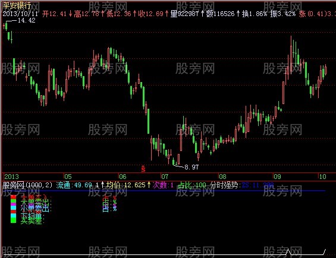Click the price change 涨(0.41)
Image resolution: width=336 pixels, height=258 pixels.
tap(313, 14)
